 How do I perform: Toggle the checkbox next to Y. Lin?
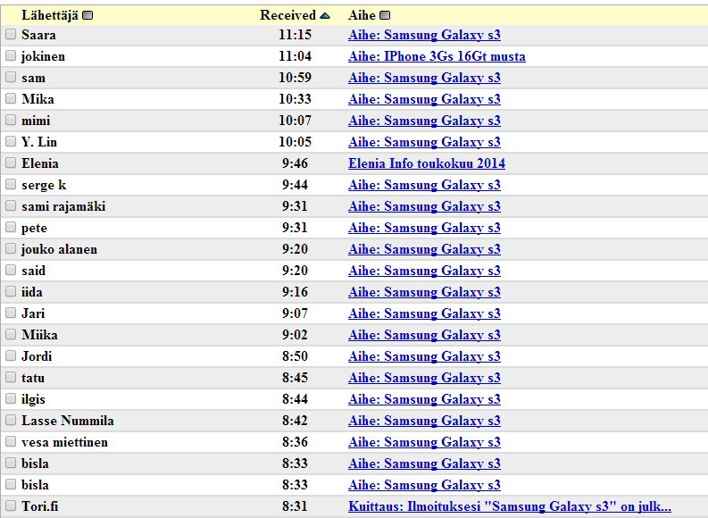tap(11, 142)
